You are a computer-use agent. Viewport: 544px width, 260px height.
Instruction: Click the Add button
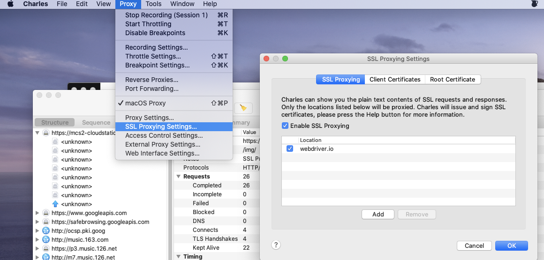pyautogui.click(x=378, y=214)
